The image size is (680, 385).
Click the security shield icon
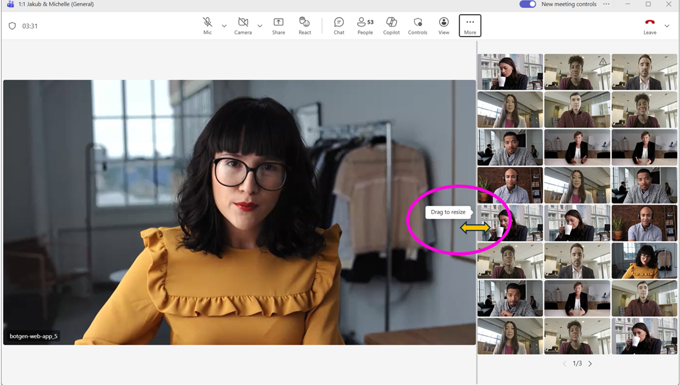(x=12, y=26)
